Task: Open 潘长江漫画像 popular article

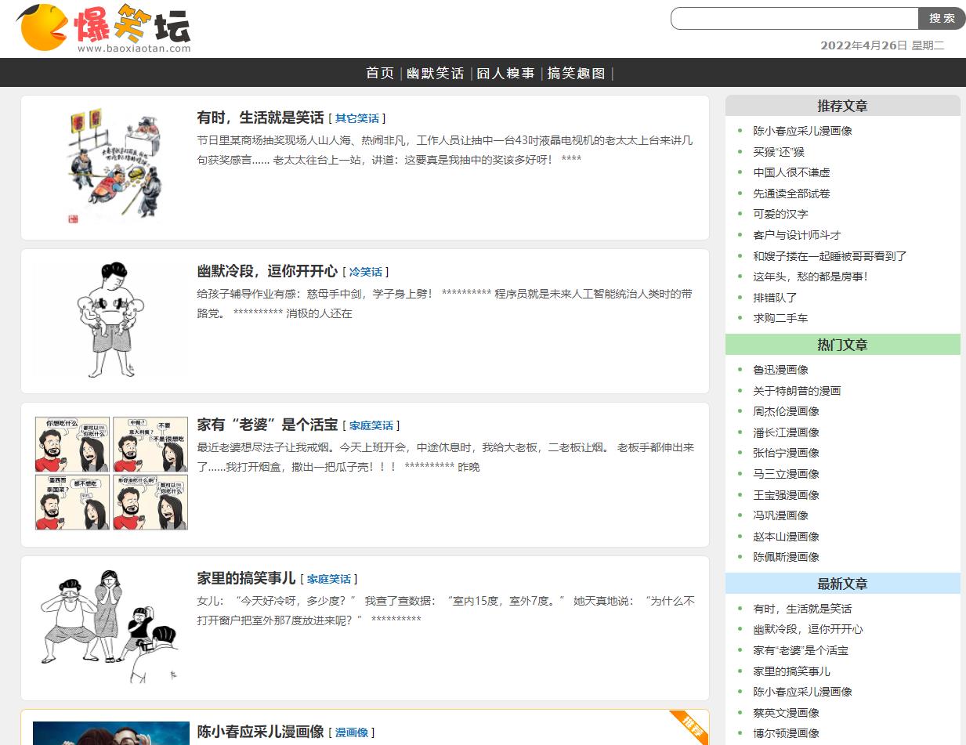Action: pyautogui.click(x=786, y=432)
